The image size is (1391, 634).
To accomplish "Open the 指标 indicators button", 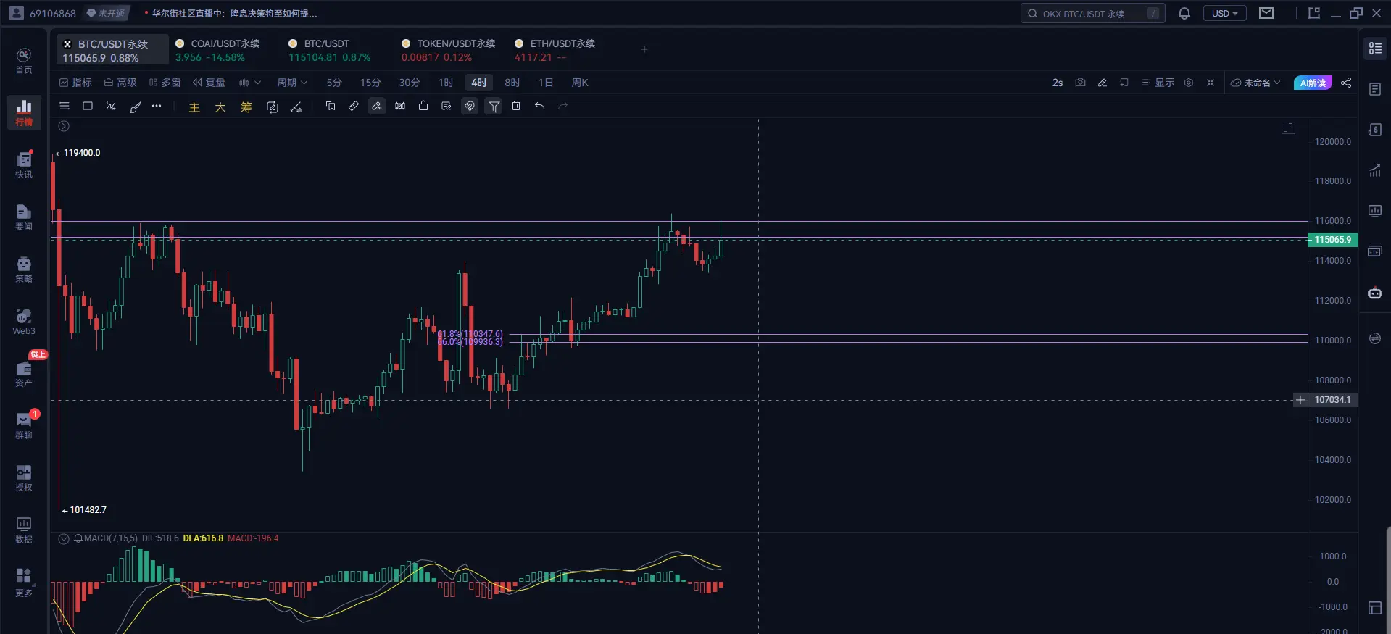I will pos(75,83).
